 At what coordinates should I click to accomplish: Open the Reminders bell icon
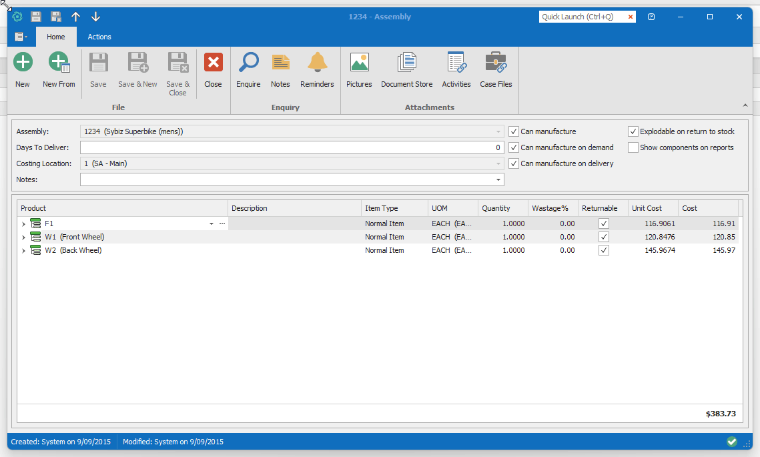317,63
